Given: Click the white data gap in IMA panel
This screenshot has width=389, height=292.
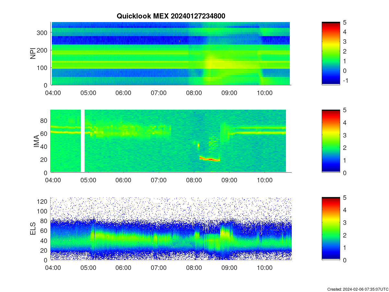Looking at the screenshot, I should click(x=83, y=141).
